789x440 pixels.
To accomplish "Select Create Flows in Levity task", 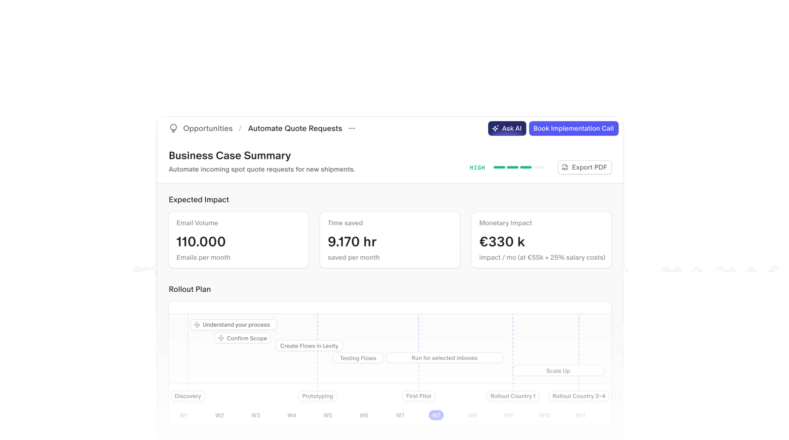I will (309, 346).
